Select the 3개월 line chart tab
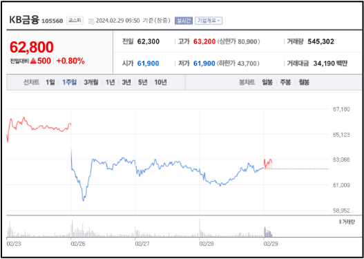 91,82
